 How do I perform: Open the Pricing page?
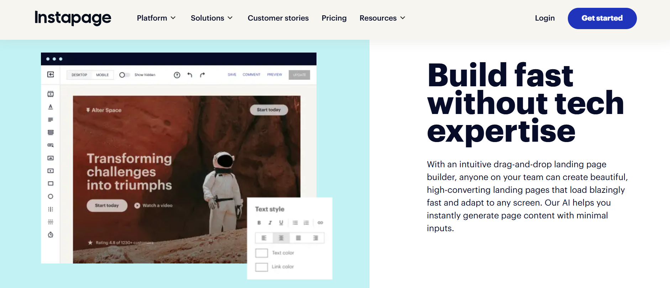[x=334, y=18]
